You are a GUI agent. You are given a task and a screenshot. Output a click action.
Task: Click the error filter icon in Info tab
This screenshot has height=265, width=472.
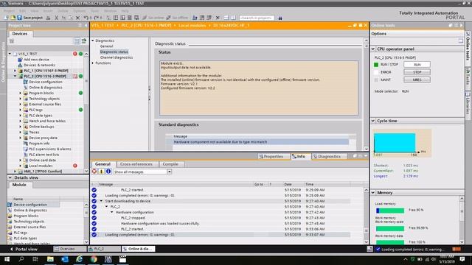[x=94, y=172]
